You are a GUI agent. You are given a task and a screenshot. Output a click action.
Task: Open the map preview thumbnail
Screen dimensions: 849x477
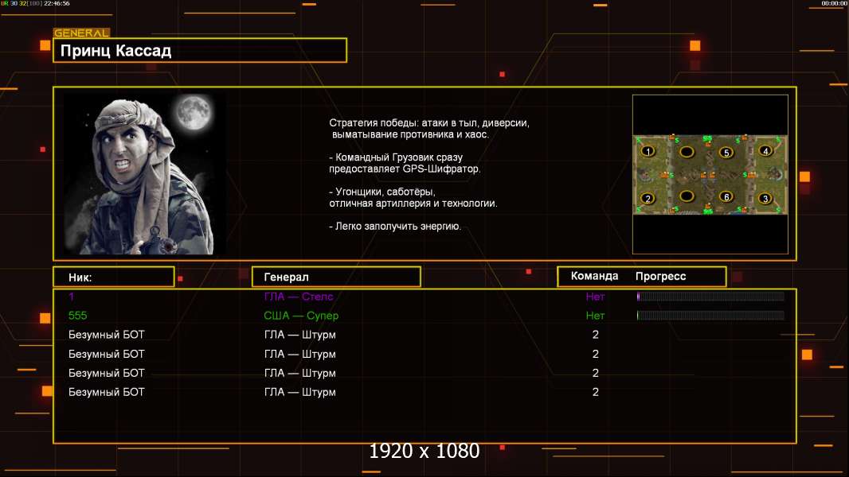[710, 174]
